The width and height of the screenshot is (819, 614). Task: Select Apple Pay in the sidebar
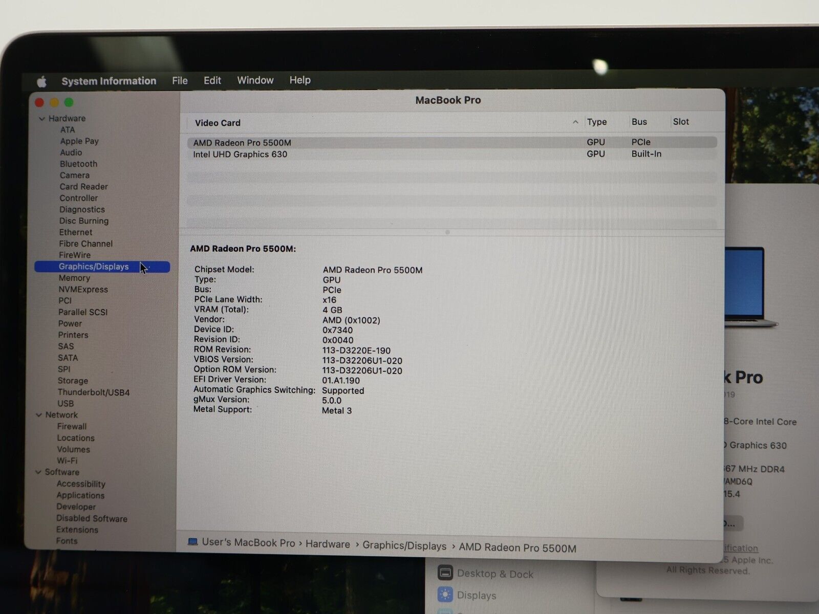[x=79, y=141]
